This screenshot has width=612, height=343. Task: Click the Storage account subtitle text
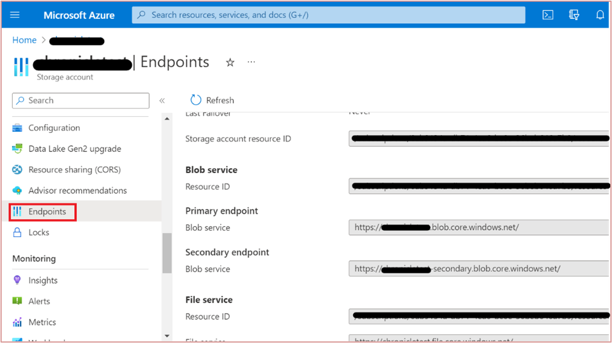(x=65, y=77)
